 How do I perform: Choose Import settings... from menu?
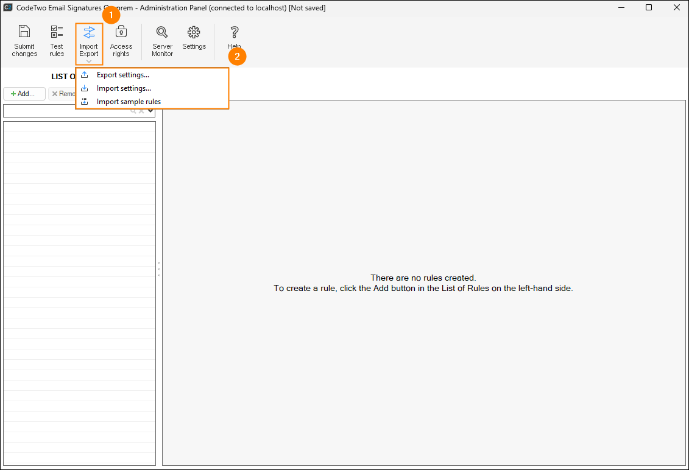(124, 88)
